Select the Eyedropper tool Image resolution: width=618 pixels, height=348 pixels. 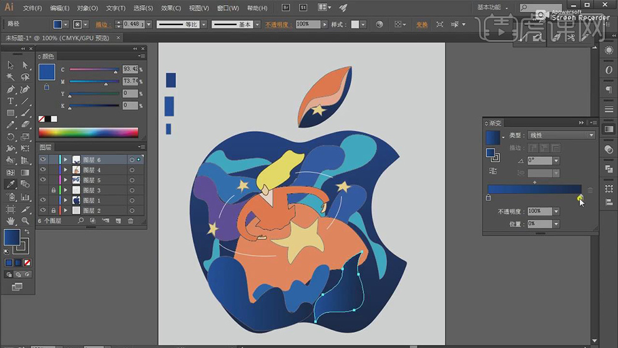pyautogui.click(x=11, y=184)
